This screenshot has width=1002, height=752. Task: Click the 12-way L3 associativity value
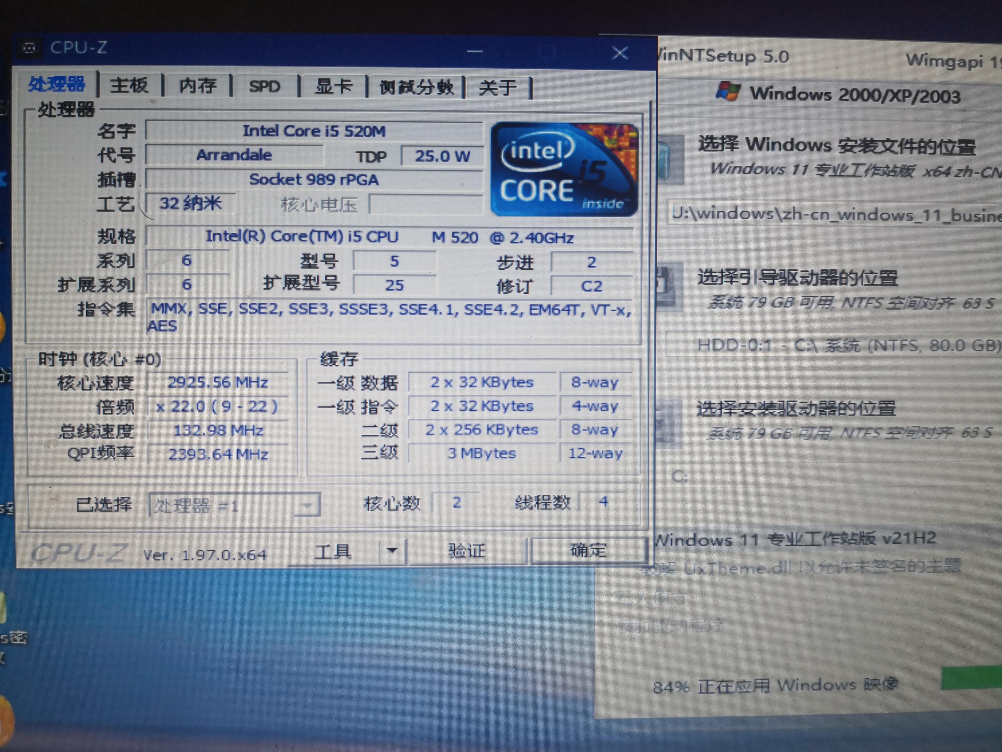pyautogui.click(x=595, y=453)
